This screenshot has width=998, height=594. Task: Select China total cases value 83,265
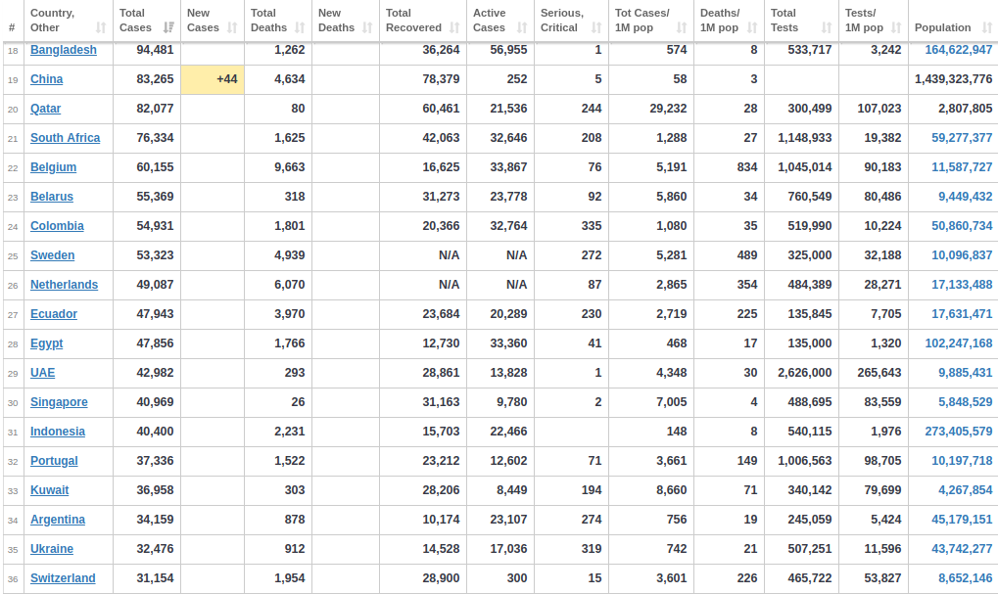155,79
